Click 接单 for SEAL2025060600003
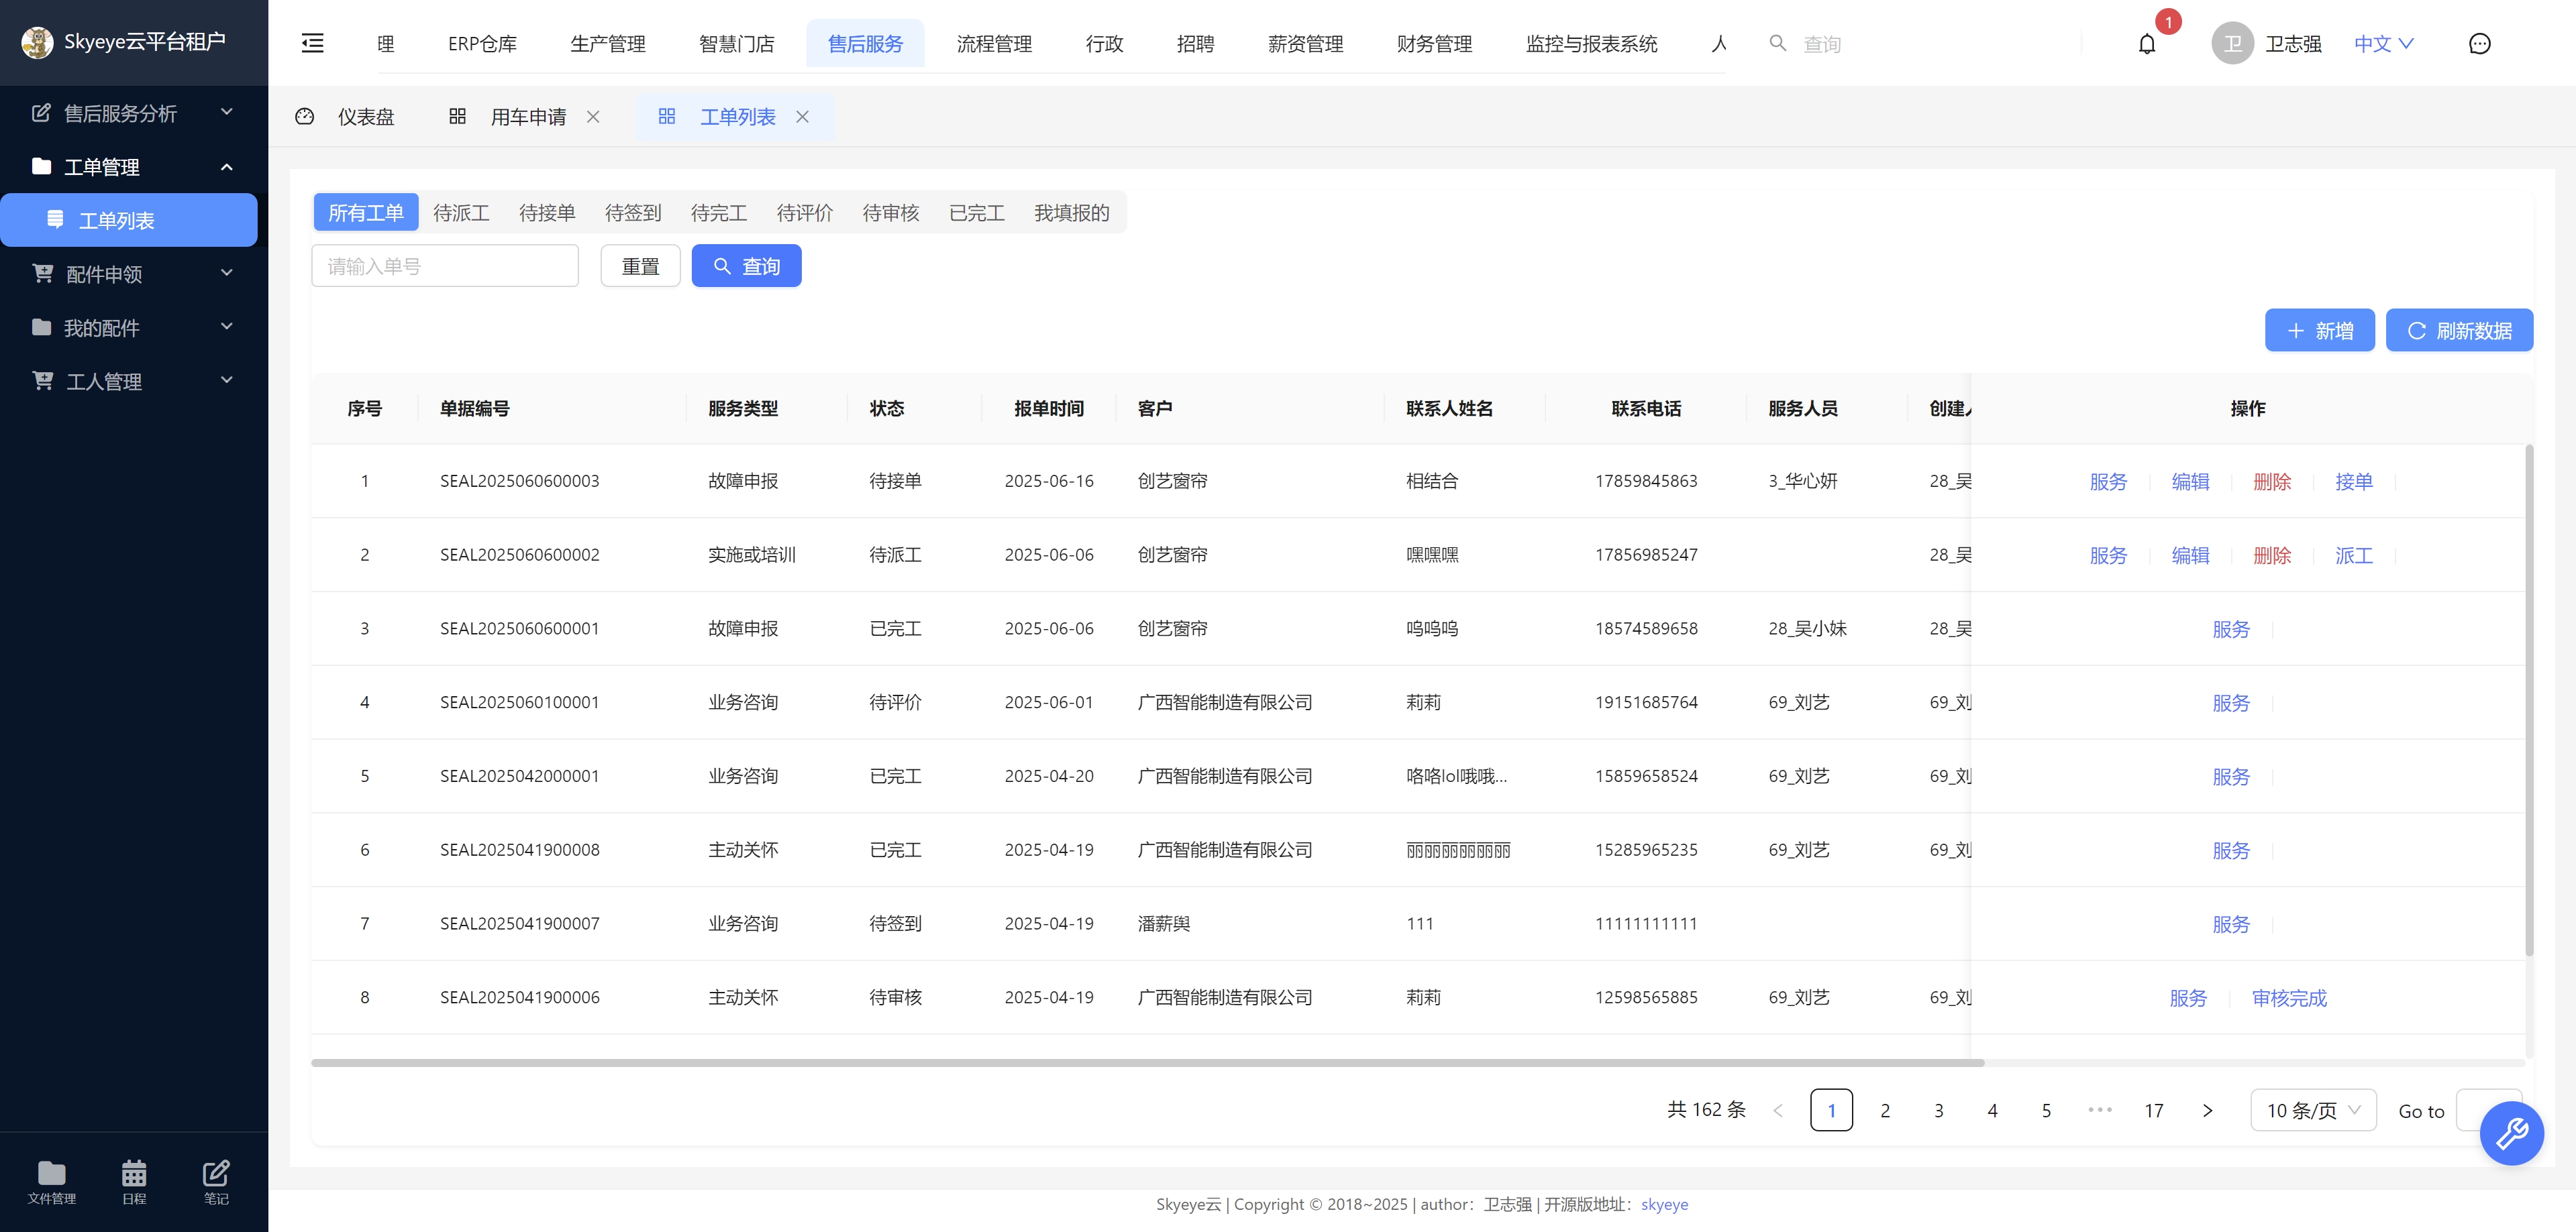The image size is (2576, 1232). [2353, 482]
